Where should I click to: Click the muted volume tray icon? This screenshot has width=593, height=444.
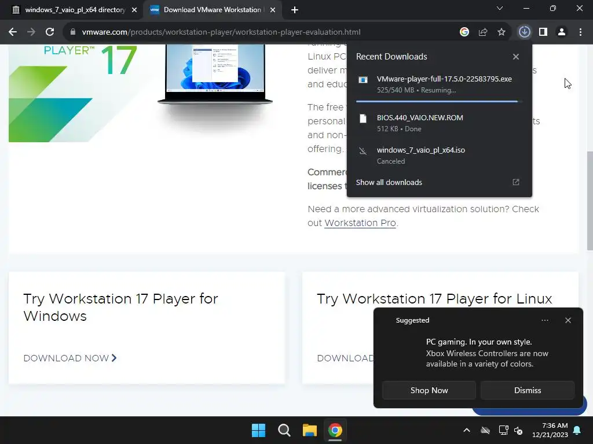coord(518,430)
